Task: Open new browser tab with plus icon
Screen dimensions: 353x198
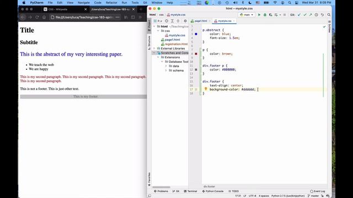Action: click(x=141, y=9)
